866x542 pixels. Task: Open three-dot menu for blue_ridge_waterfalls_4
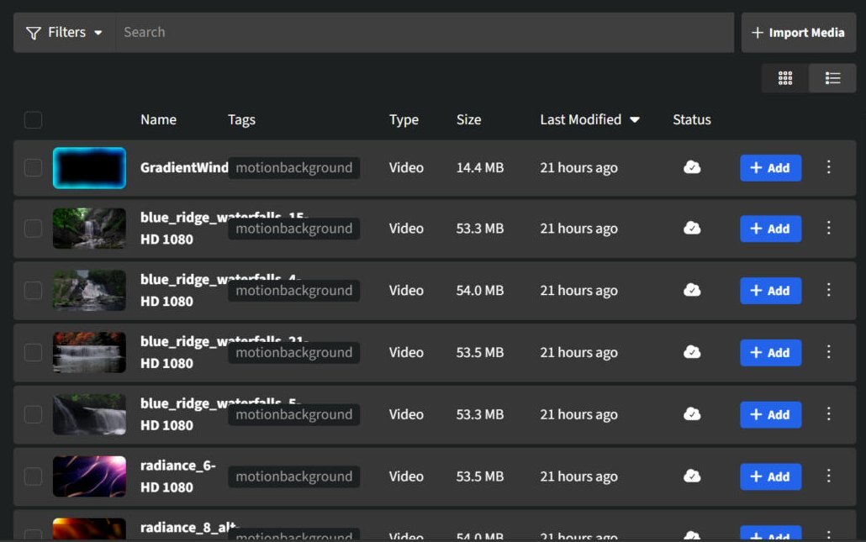coord(828,290)
